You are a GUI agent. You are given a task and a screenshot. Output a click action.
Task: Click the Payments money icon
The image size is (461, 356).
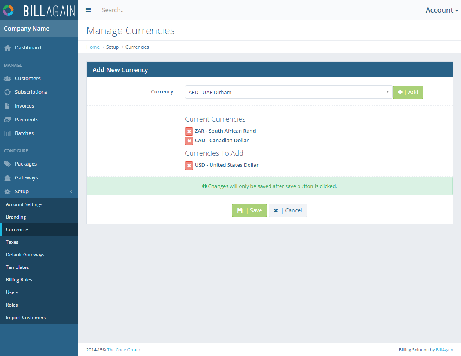pos(7,120)
